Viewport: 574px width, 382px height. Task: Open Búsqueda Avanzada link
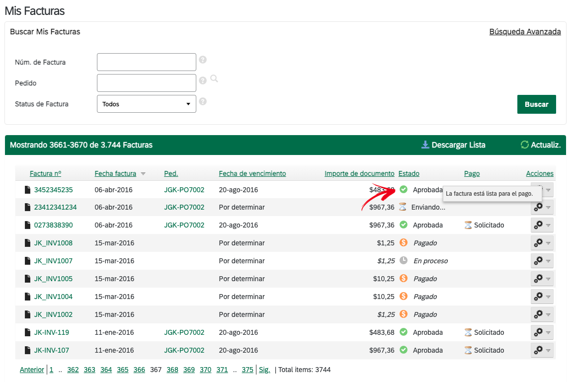click(x=525, y=32)
